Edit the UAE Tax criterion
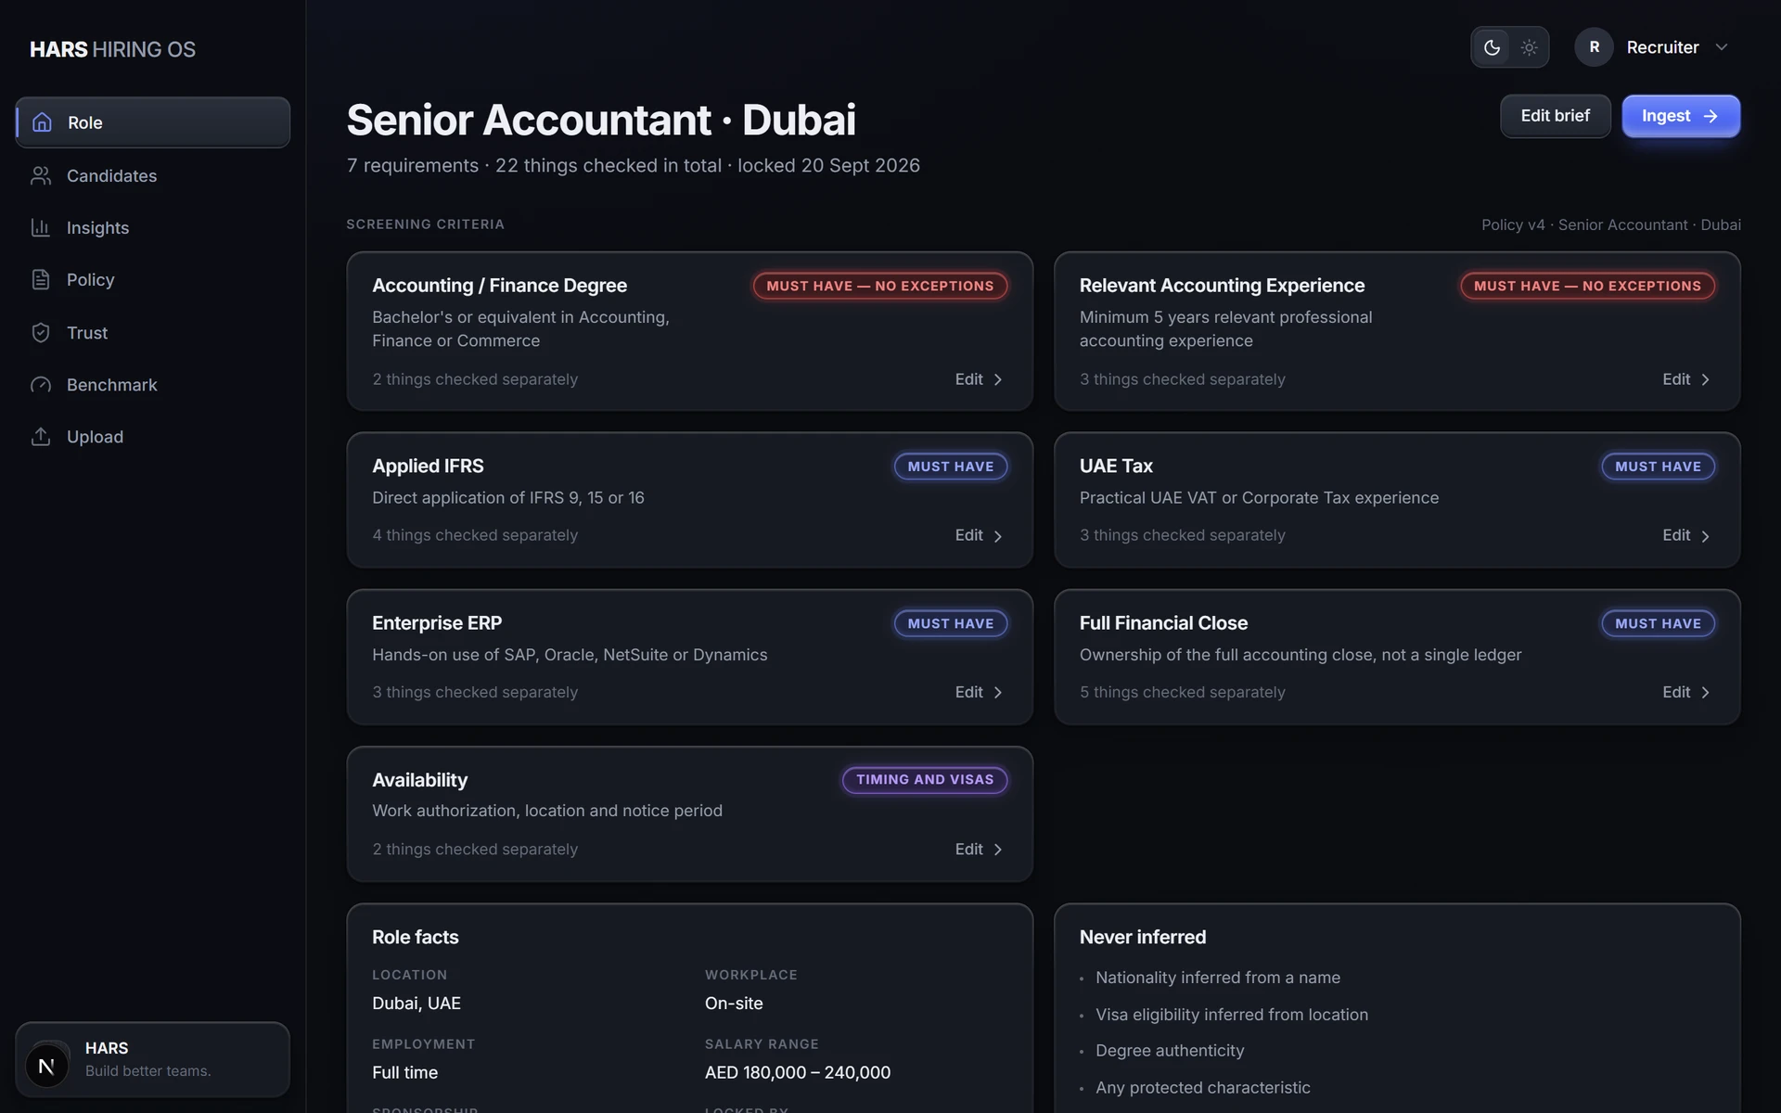This screenshot has height=1113, width=1781. [1685, 535]
